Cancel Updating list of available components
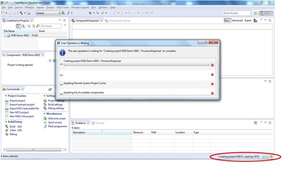 pos(212,93)
